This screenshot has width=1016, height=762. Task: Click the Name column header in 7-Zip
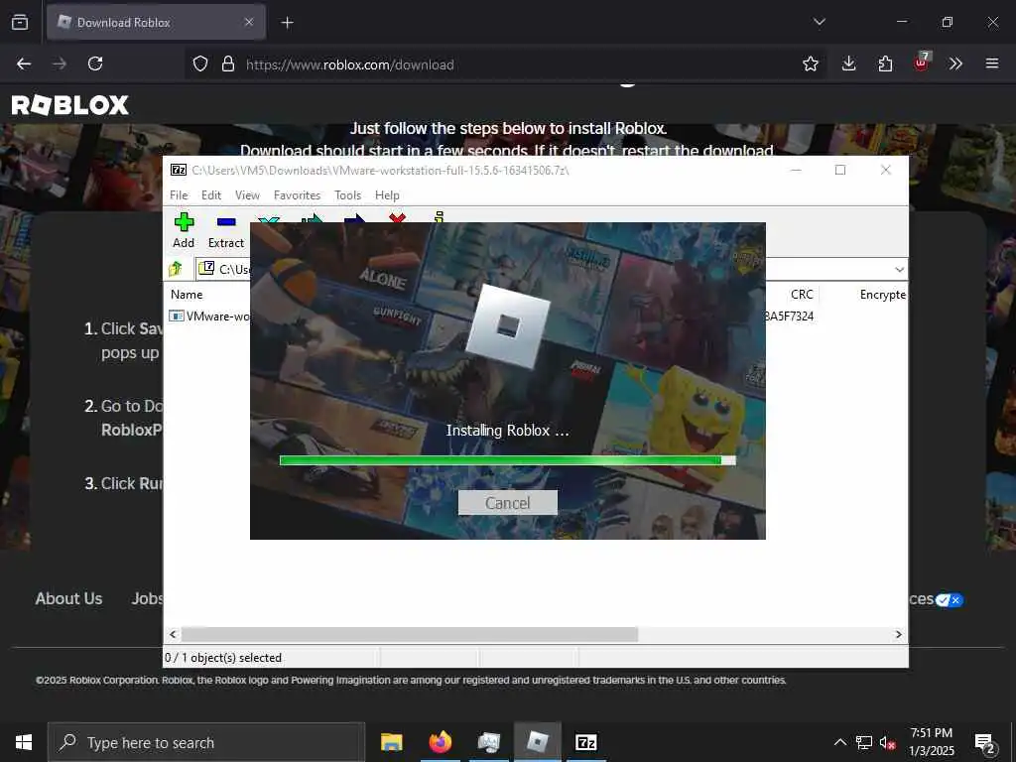[187, 294]
